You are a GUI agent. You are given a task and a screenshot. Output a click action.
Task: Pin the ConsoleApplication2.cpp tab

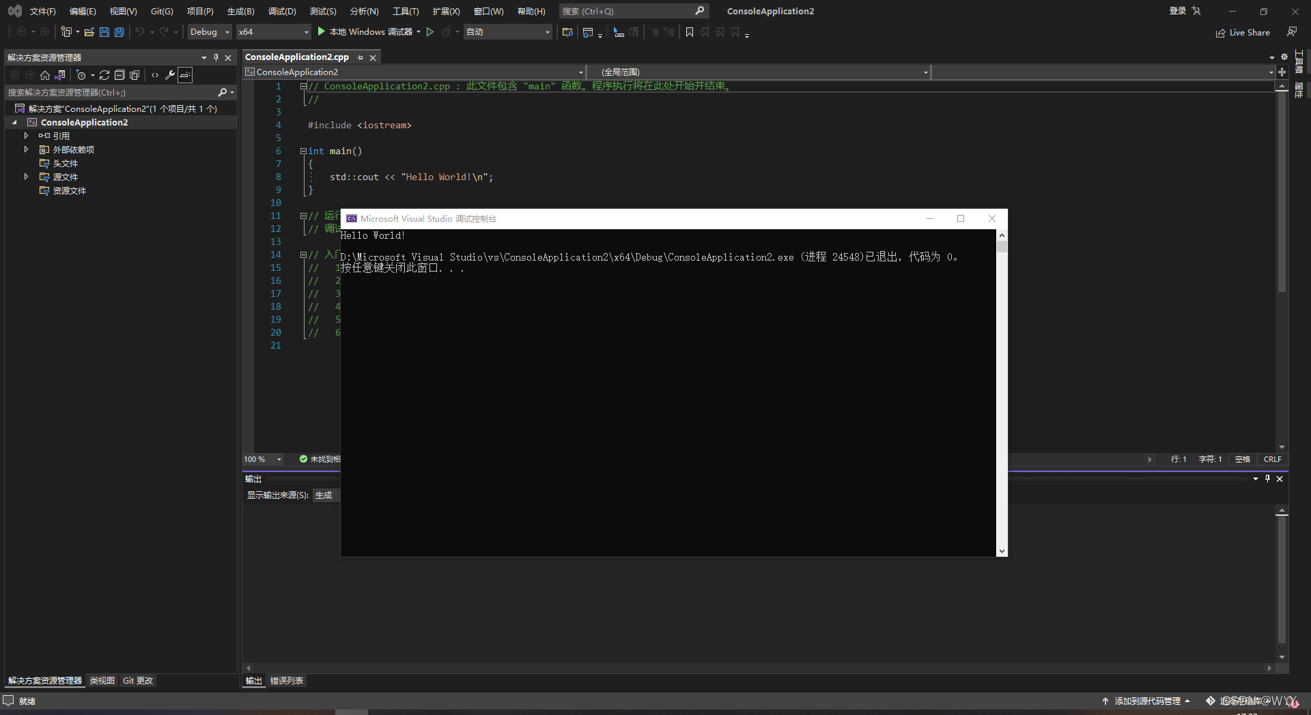(360, 57)
